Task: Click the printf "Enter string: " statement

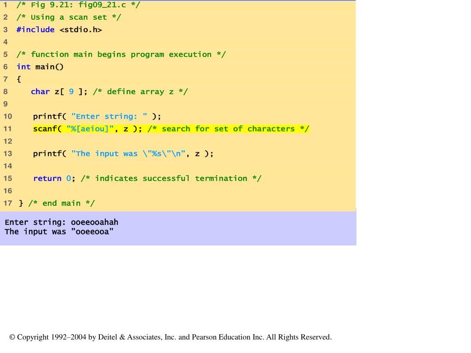Action: click(x=97, y=116)
